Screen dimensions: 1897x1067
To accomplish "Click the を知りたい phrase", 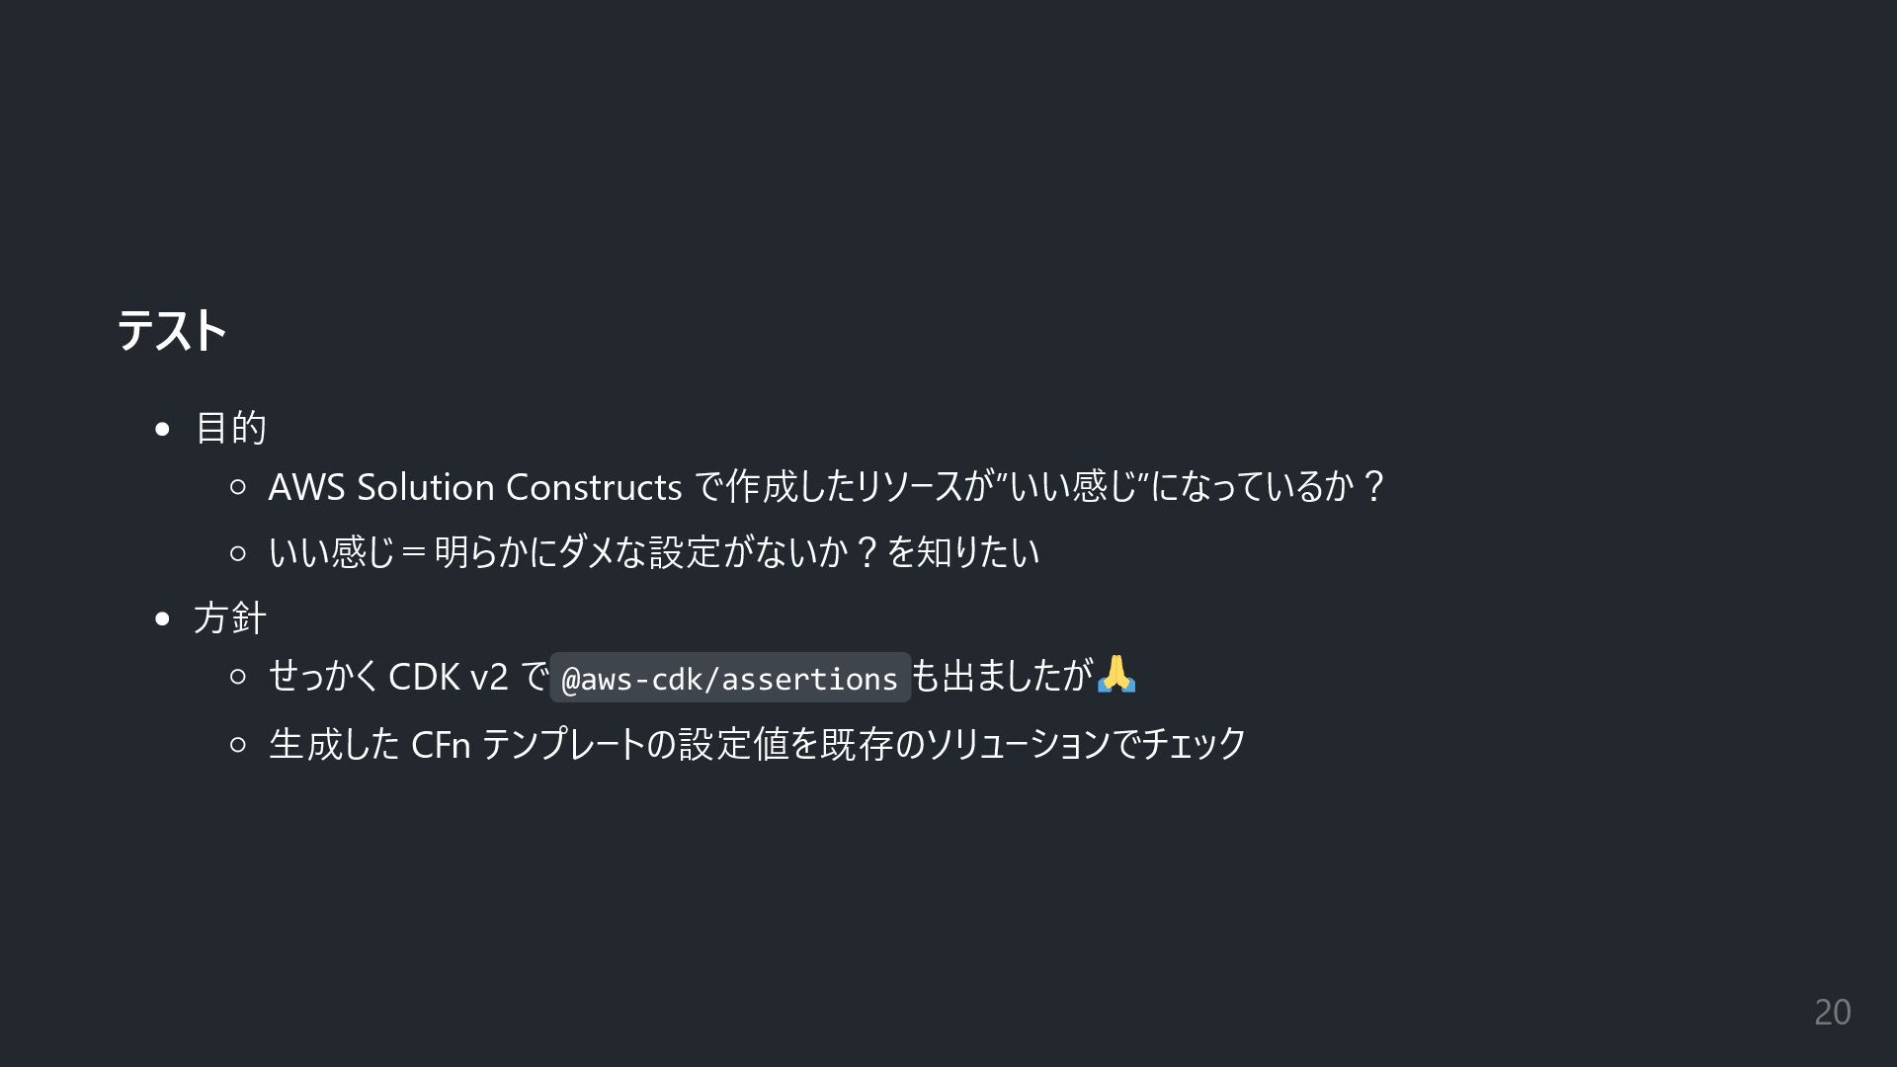I will pos(963,551).
